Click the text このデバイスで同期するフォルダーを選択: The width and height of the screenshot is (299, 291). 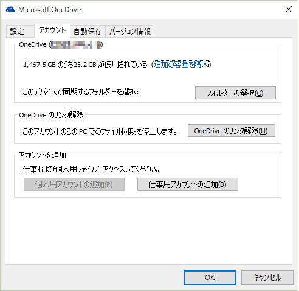(x=81, y=92)
